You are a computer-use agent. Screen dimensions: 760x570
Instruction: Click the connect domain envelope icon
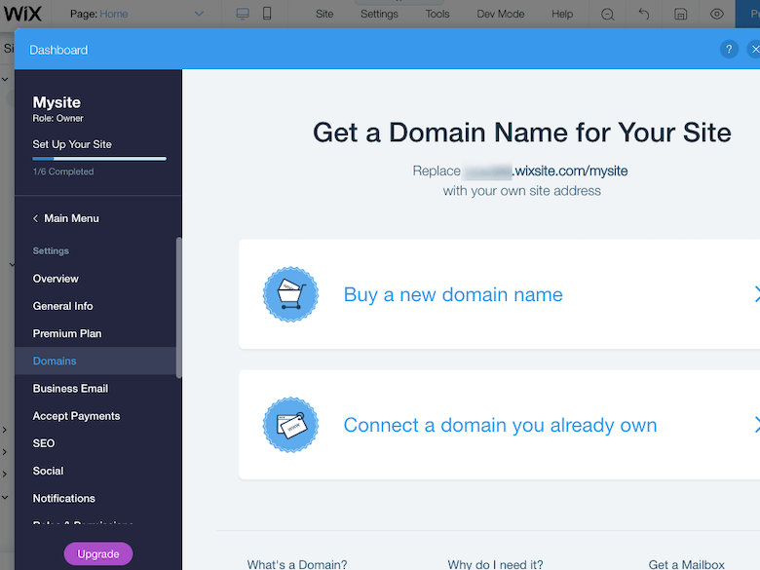(x=290, y=425)
